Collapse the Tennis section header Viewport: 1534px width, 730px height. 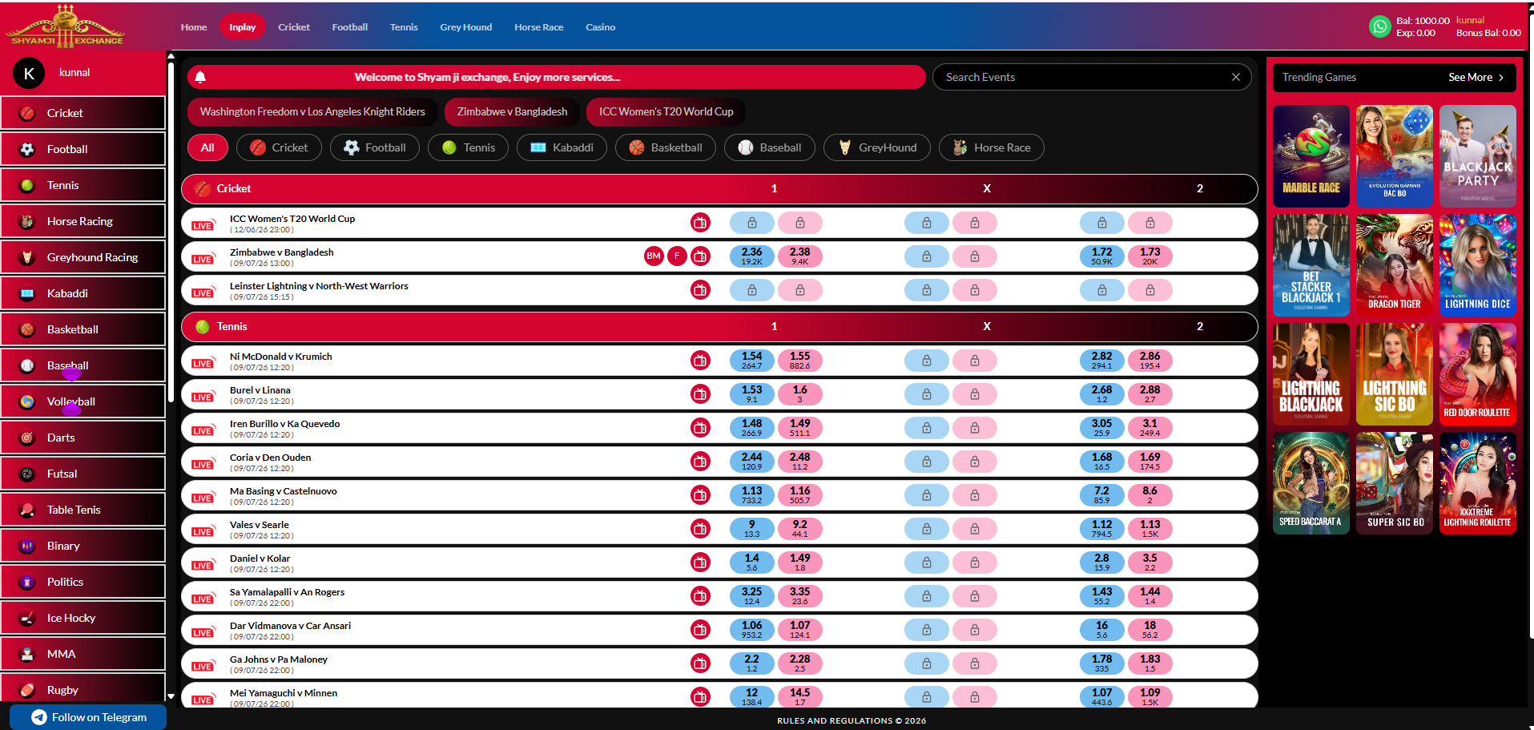(x=719, y=326)
